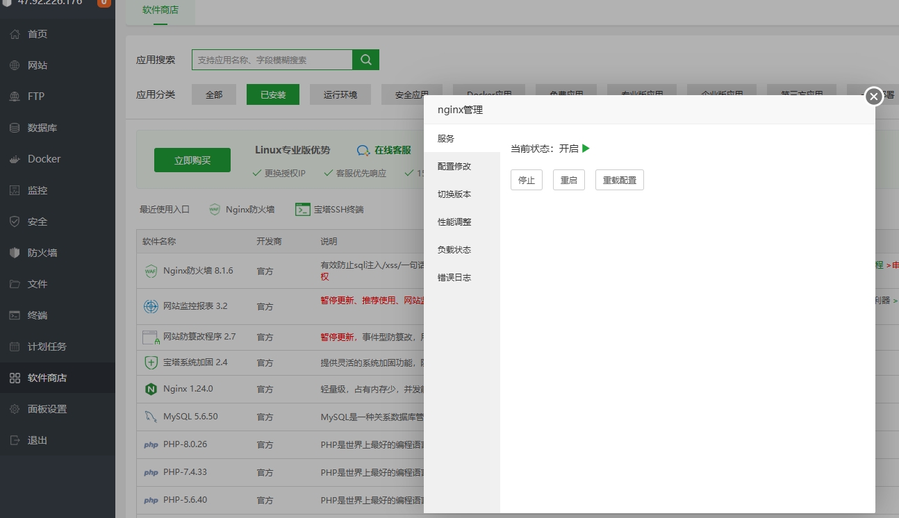This screenshot has height=518, width=899.
Task: Click the 在线客服 chat icon
Action: (363, 150)
